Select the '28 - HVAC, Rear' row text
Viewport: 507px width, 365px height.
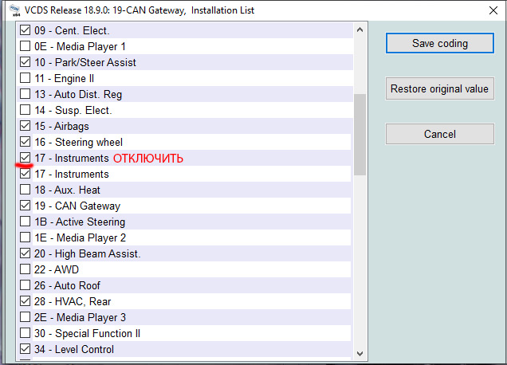(x=73, y=301)
